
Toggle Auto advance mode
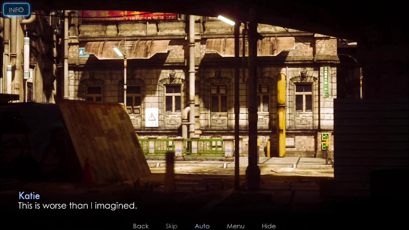[x=202, y=226]
